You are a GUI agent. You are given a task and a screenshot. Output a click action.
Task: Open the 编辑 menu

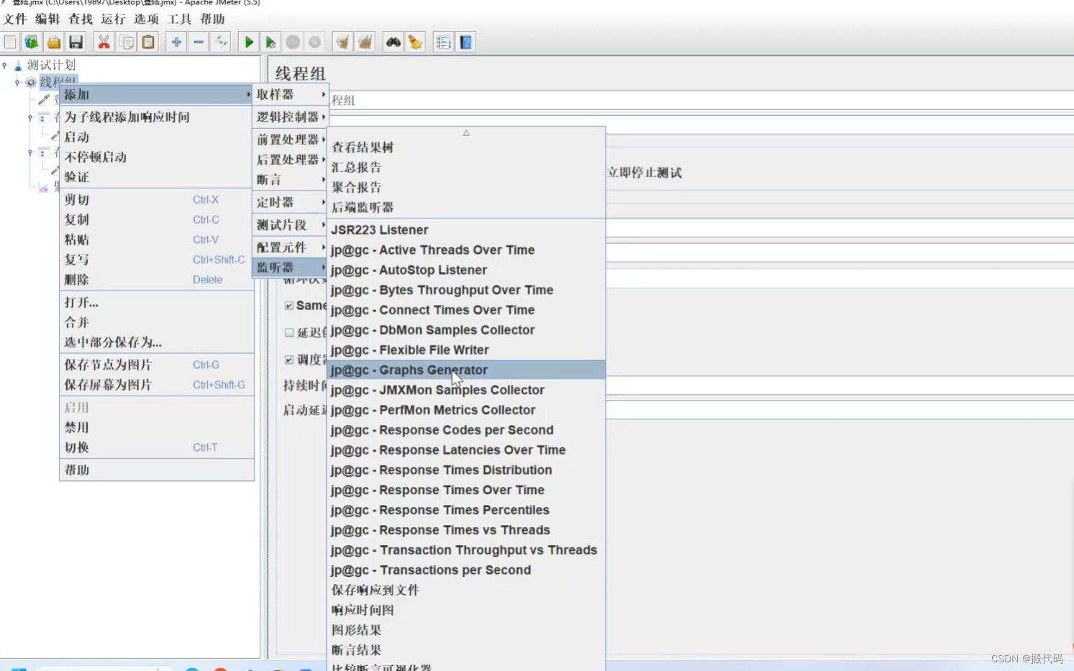[47, 19]
